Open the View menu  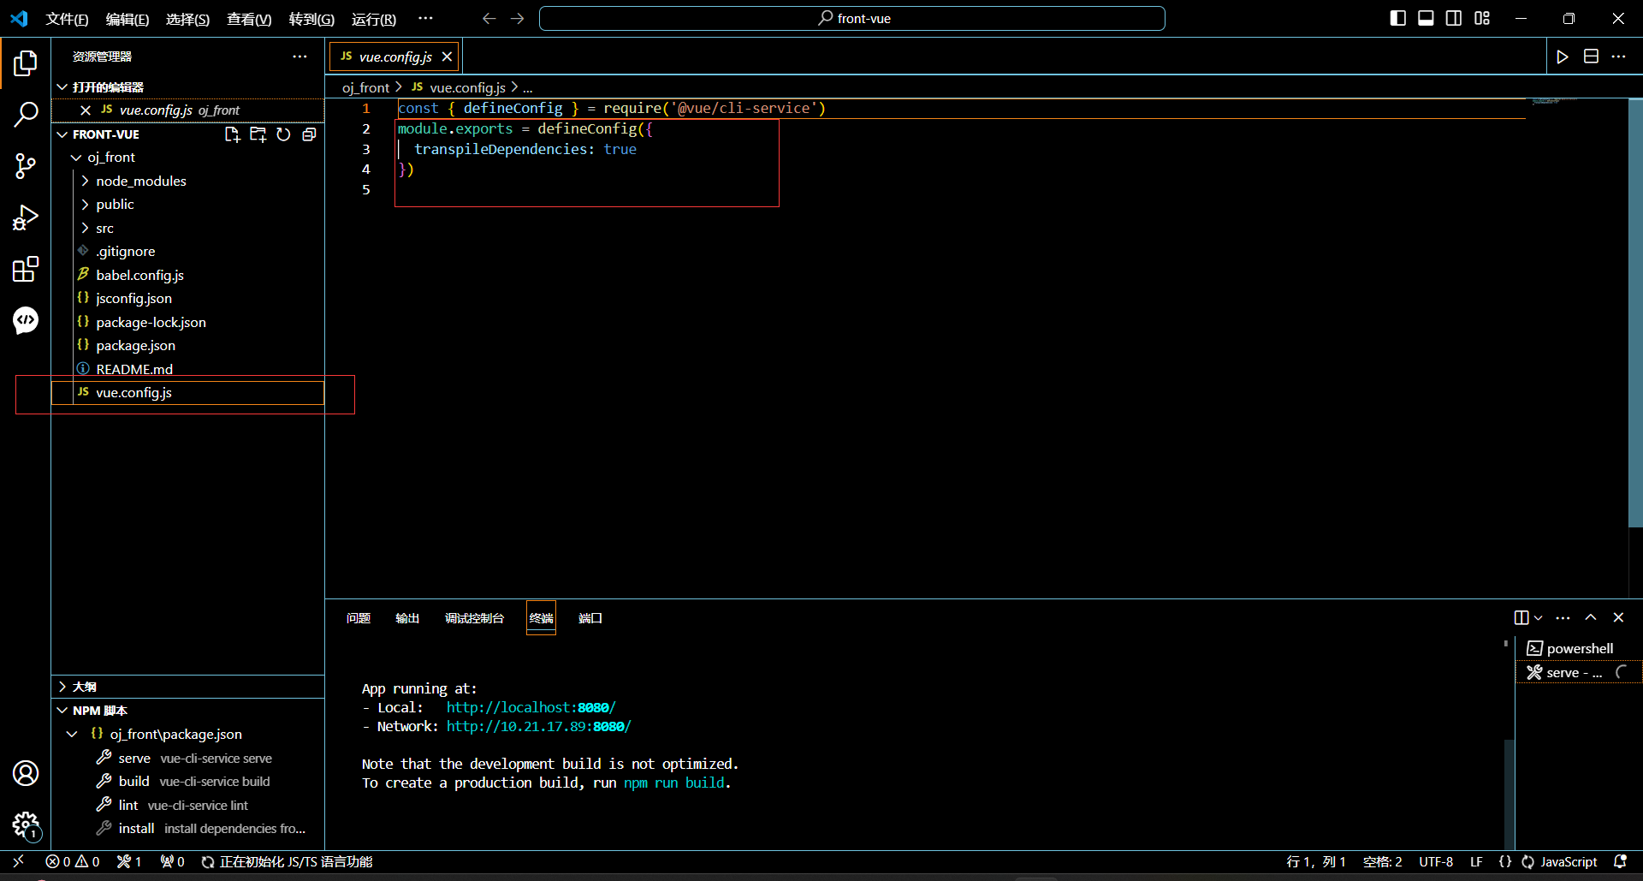[249, 19]
